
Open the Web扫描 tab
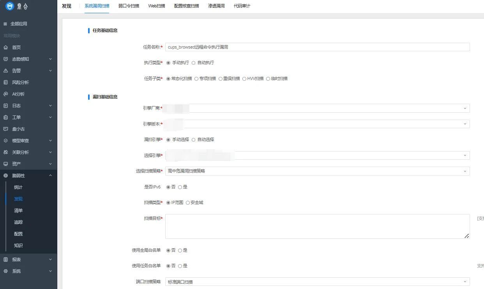[x=156, y=6]
